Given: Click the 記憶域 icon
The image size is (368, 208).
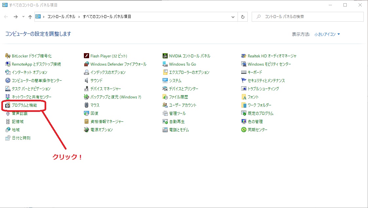Looking at the screenshot, I should tap(8, 121).
